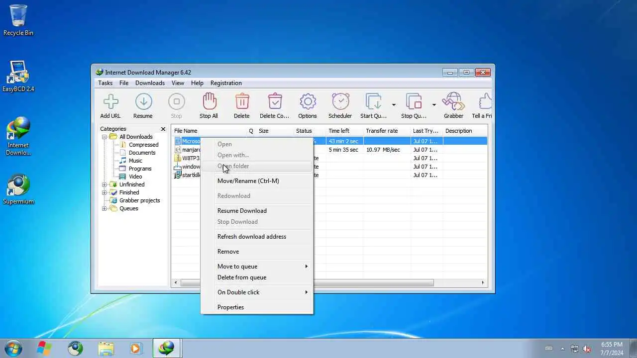Open the Grabber tool icon
The height and width of the screenshot is (358, 637).
coord(453,102)
